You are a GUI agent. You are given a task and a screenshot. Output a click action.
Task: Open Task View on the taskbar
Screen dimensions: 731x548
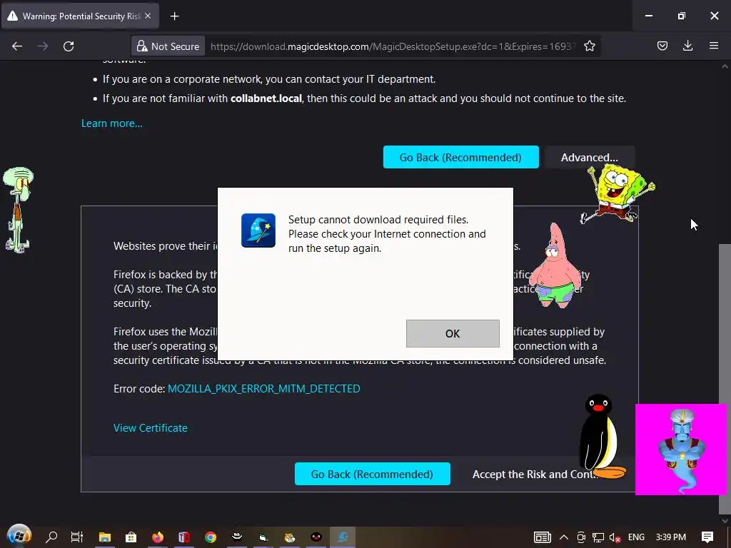tap(77, 537)
